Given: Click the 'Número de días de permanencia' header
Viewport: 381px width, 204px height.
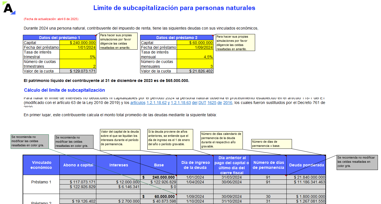Looking at the screenshot, I should pyautogui.click(x=268, y=165).
